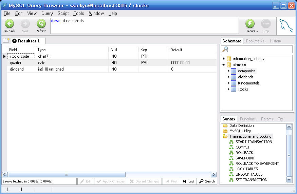The width and height of the screenshot is (297, 194).
Task: Click the green Go back arrow icon
Action: point(9,24)
